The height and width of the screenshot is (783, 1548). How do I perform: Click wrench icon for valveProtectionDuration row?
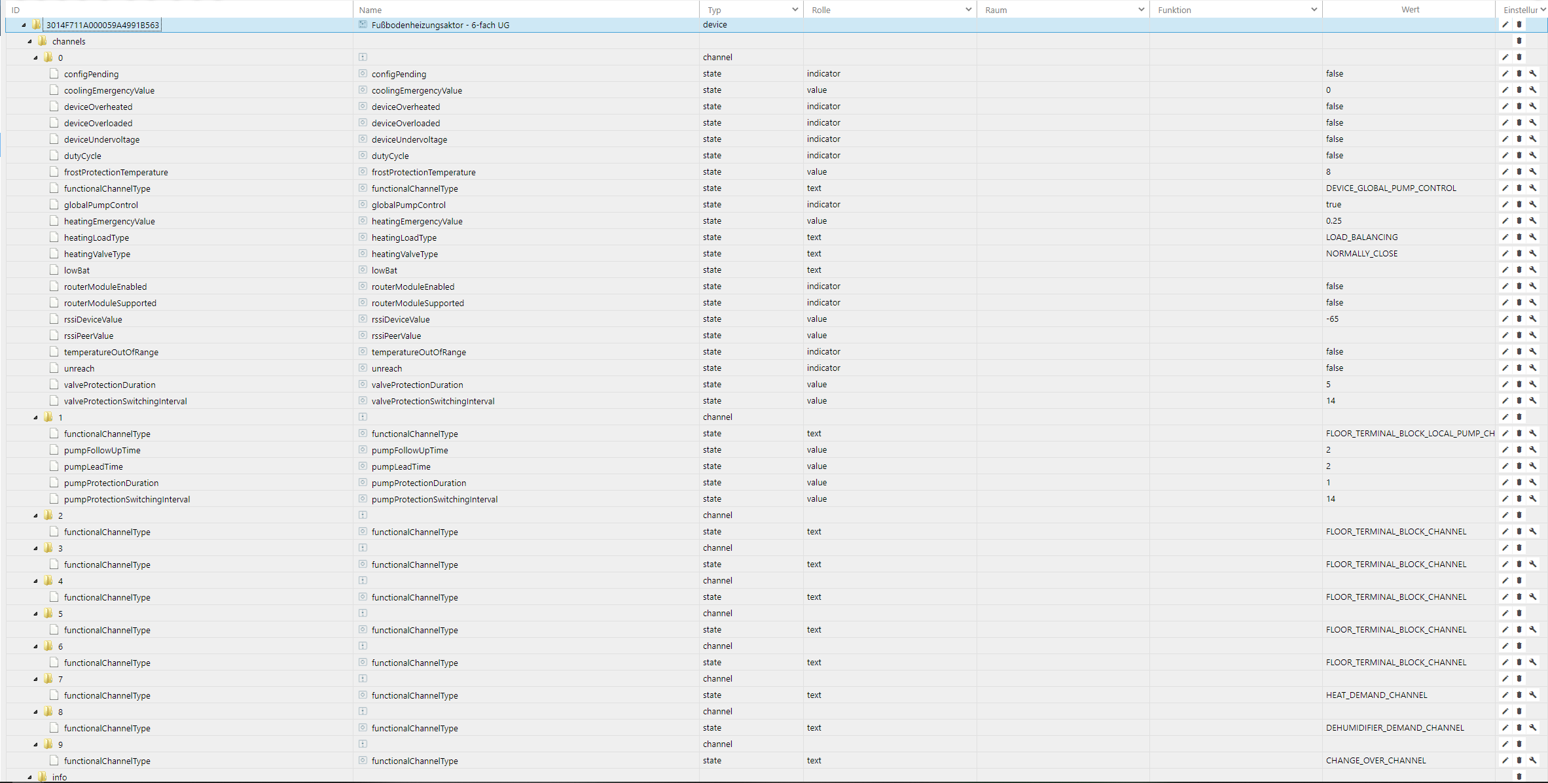tap(1532, 384)
